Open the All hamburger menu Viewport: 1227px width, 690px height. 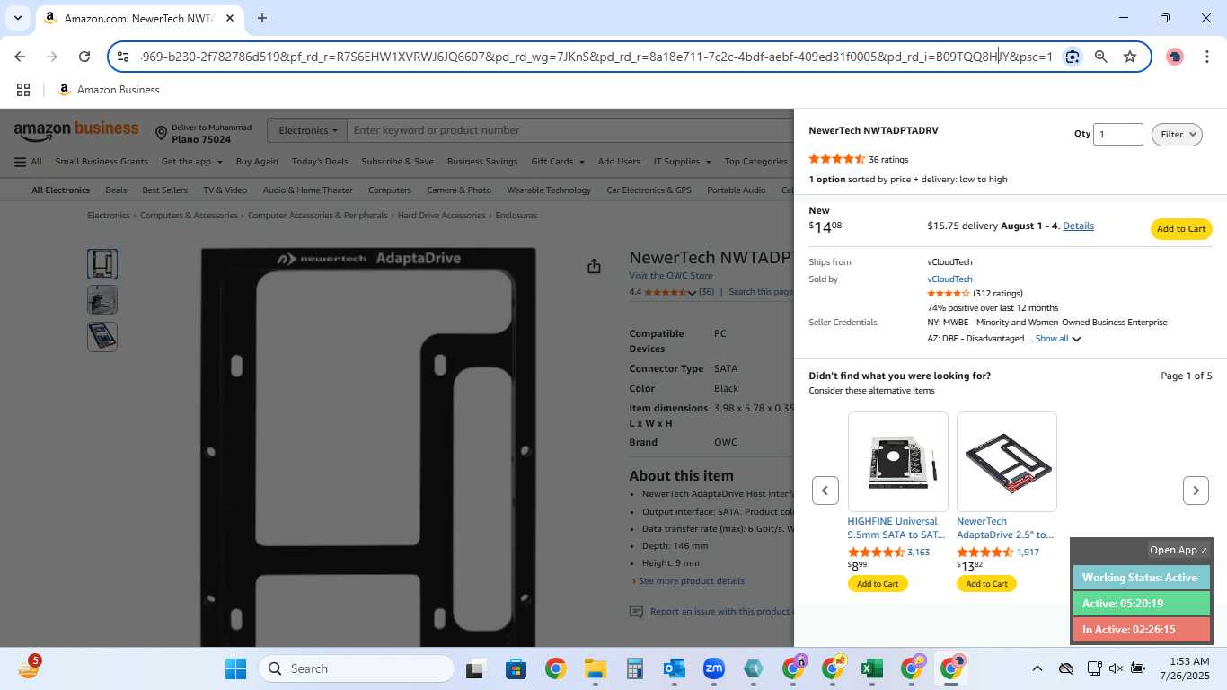click(28, 162)
